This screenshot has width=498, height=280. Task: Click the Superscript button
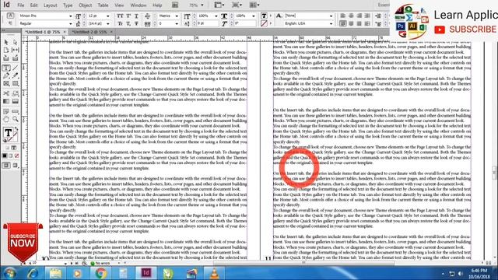click(128, 16)
